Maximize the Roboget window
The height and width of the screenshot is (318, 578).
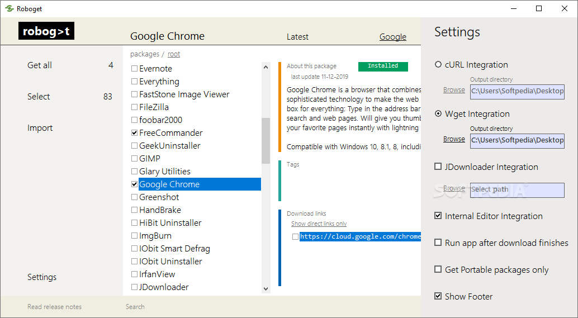[539, 8]
